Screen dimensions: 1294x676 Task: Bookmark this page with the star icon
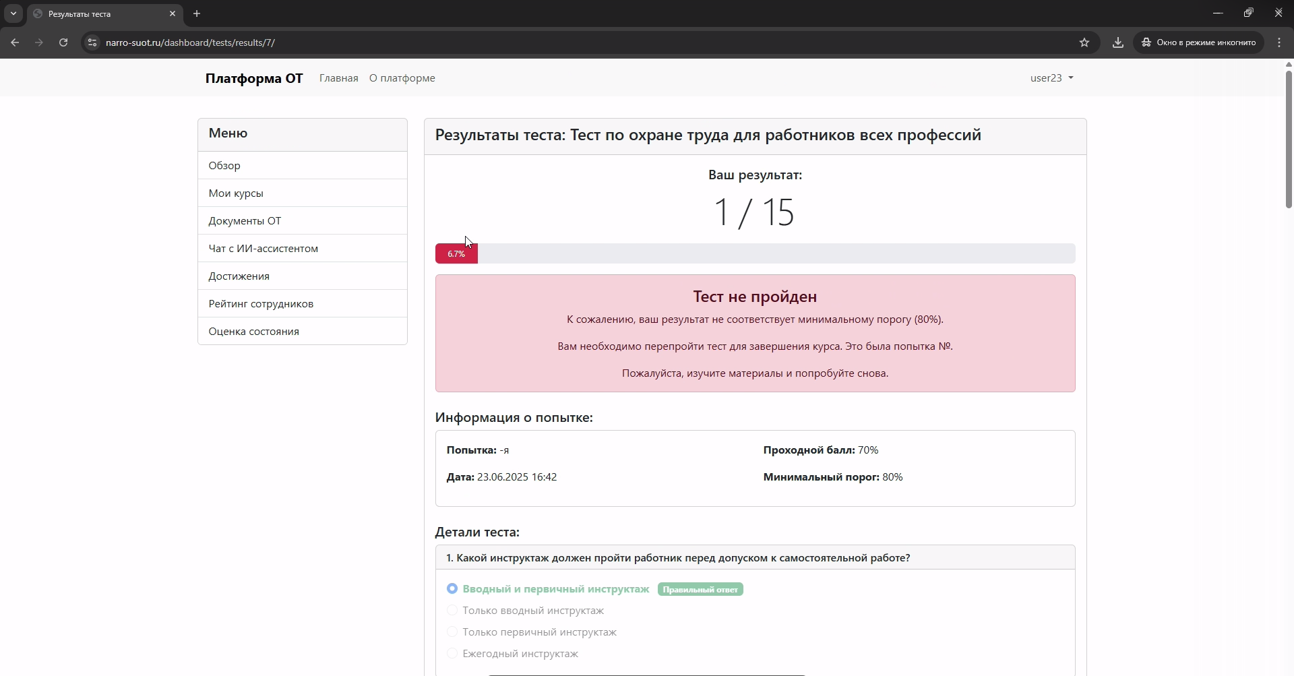[x=1084, y=42]
